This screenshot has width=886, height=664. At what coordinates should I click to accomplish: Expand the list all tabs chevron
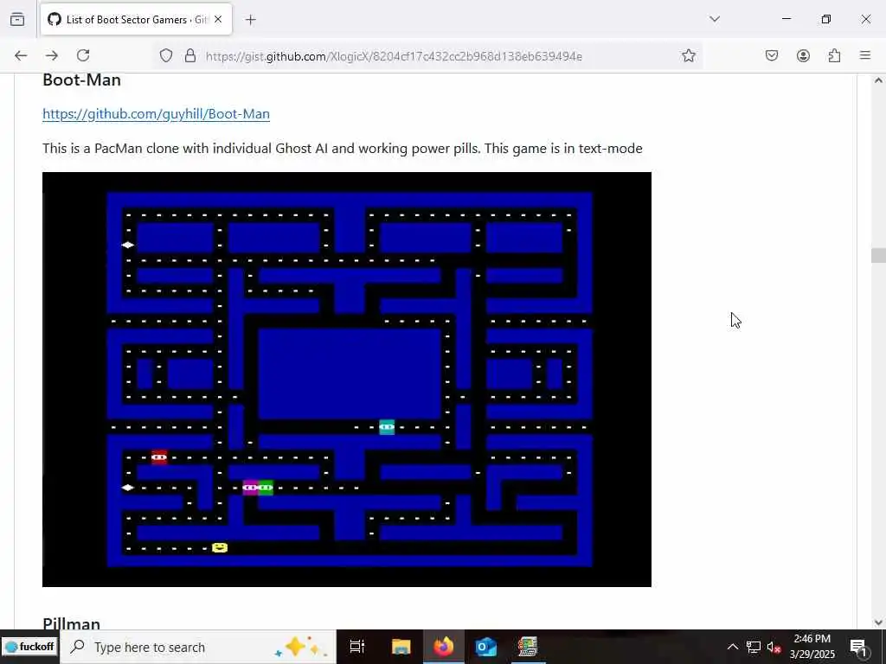click(715, 19)
